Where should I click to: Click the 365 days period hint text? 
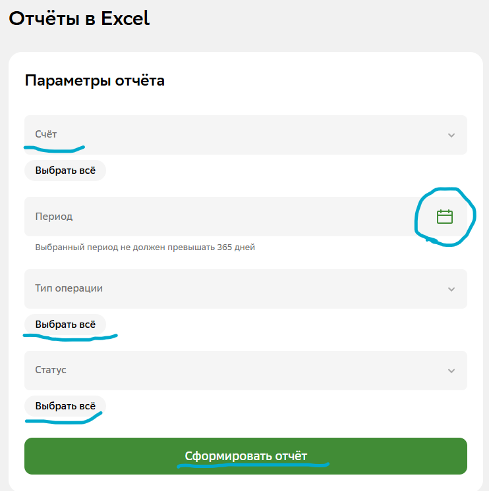144,247
